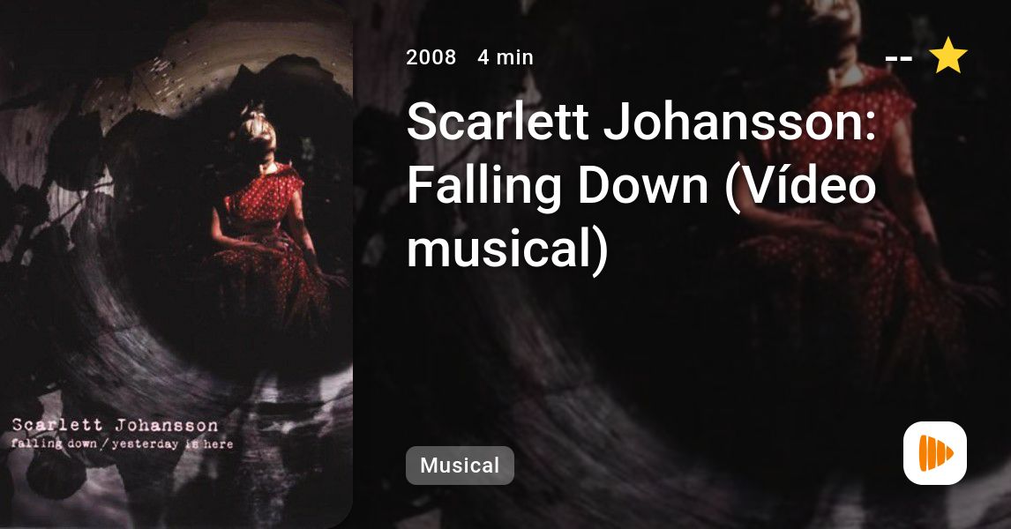The height and width of the screenshot is (529, 1011).
Task: Click the woman's face on the poster
Action: (260, 134)
